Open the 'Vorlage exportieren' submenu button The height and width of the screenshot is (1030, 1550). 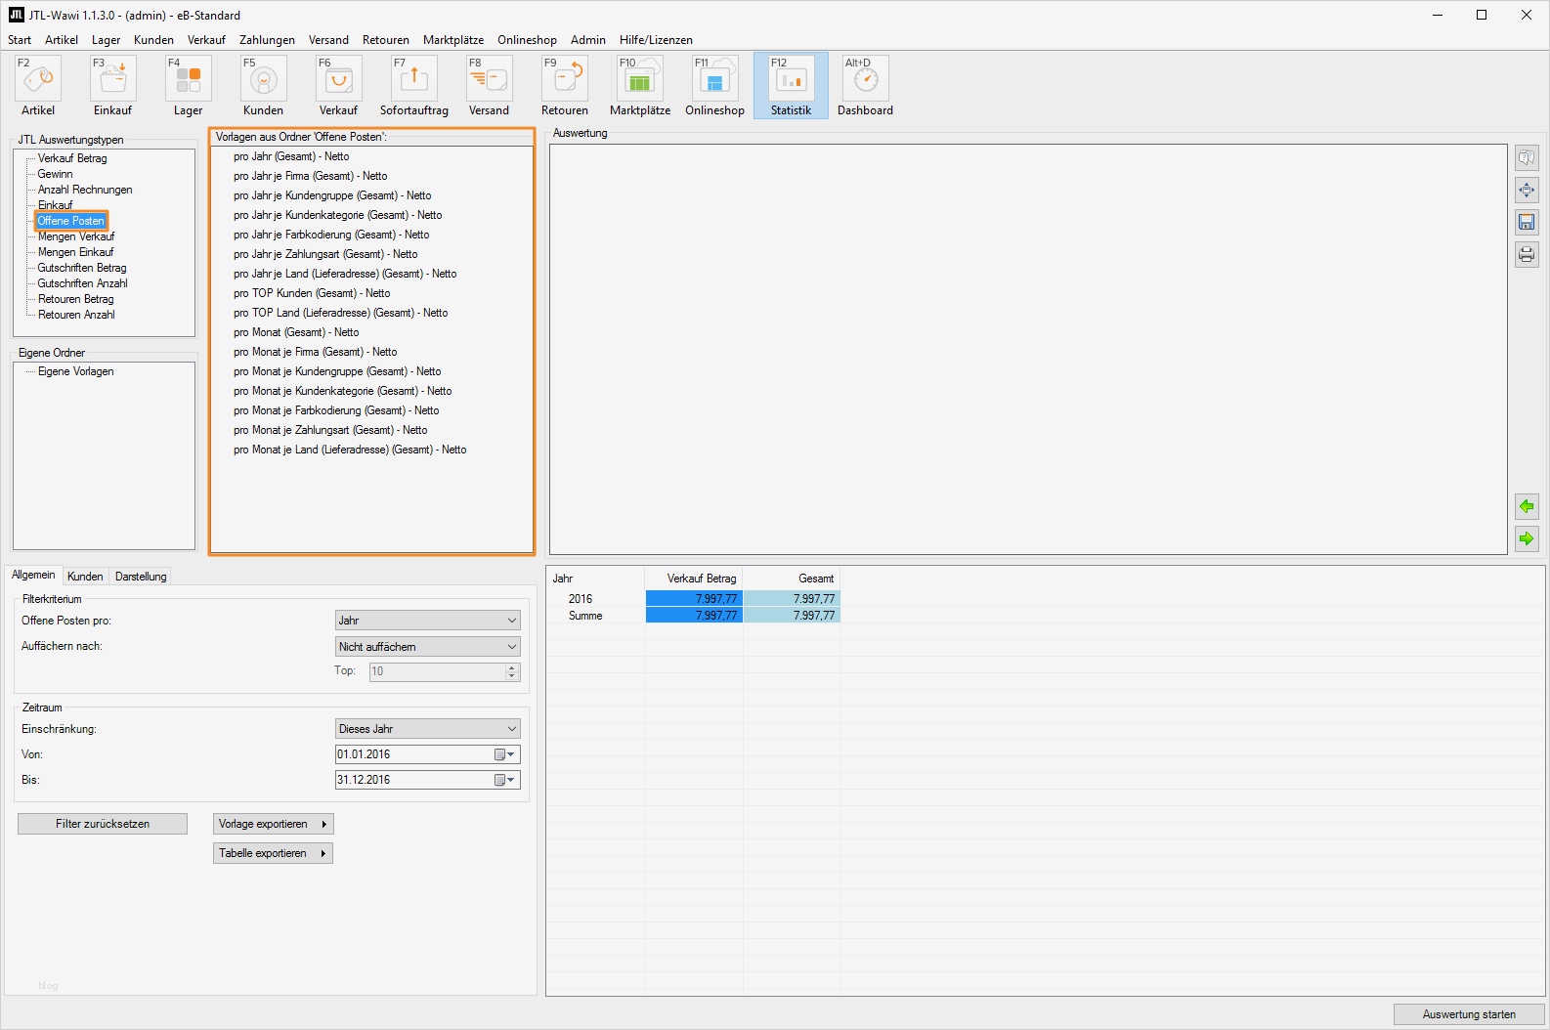click(x=274, y=824)
